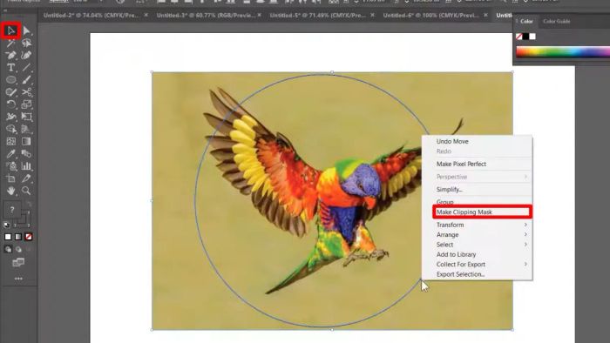This screenshot has height=343, width=610.
Task: Open the Color Guide panel tab
Action: [557, 22]
